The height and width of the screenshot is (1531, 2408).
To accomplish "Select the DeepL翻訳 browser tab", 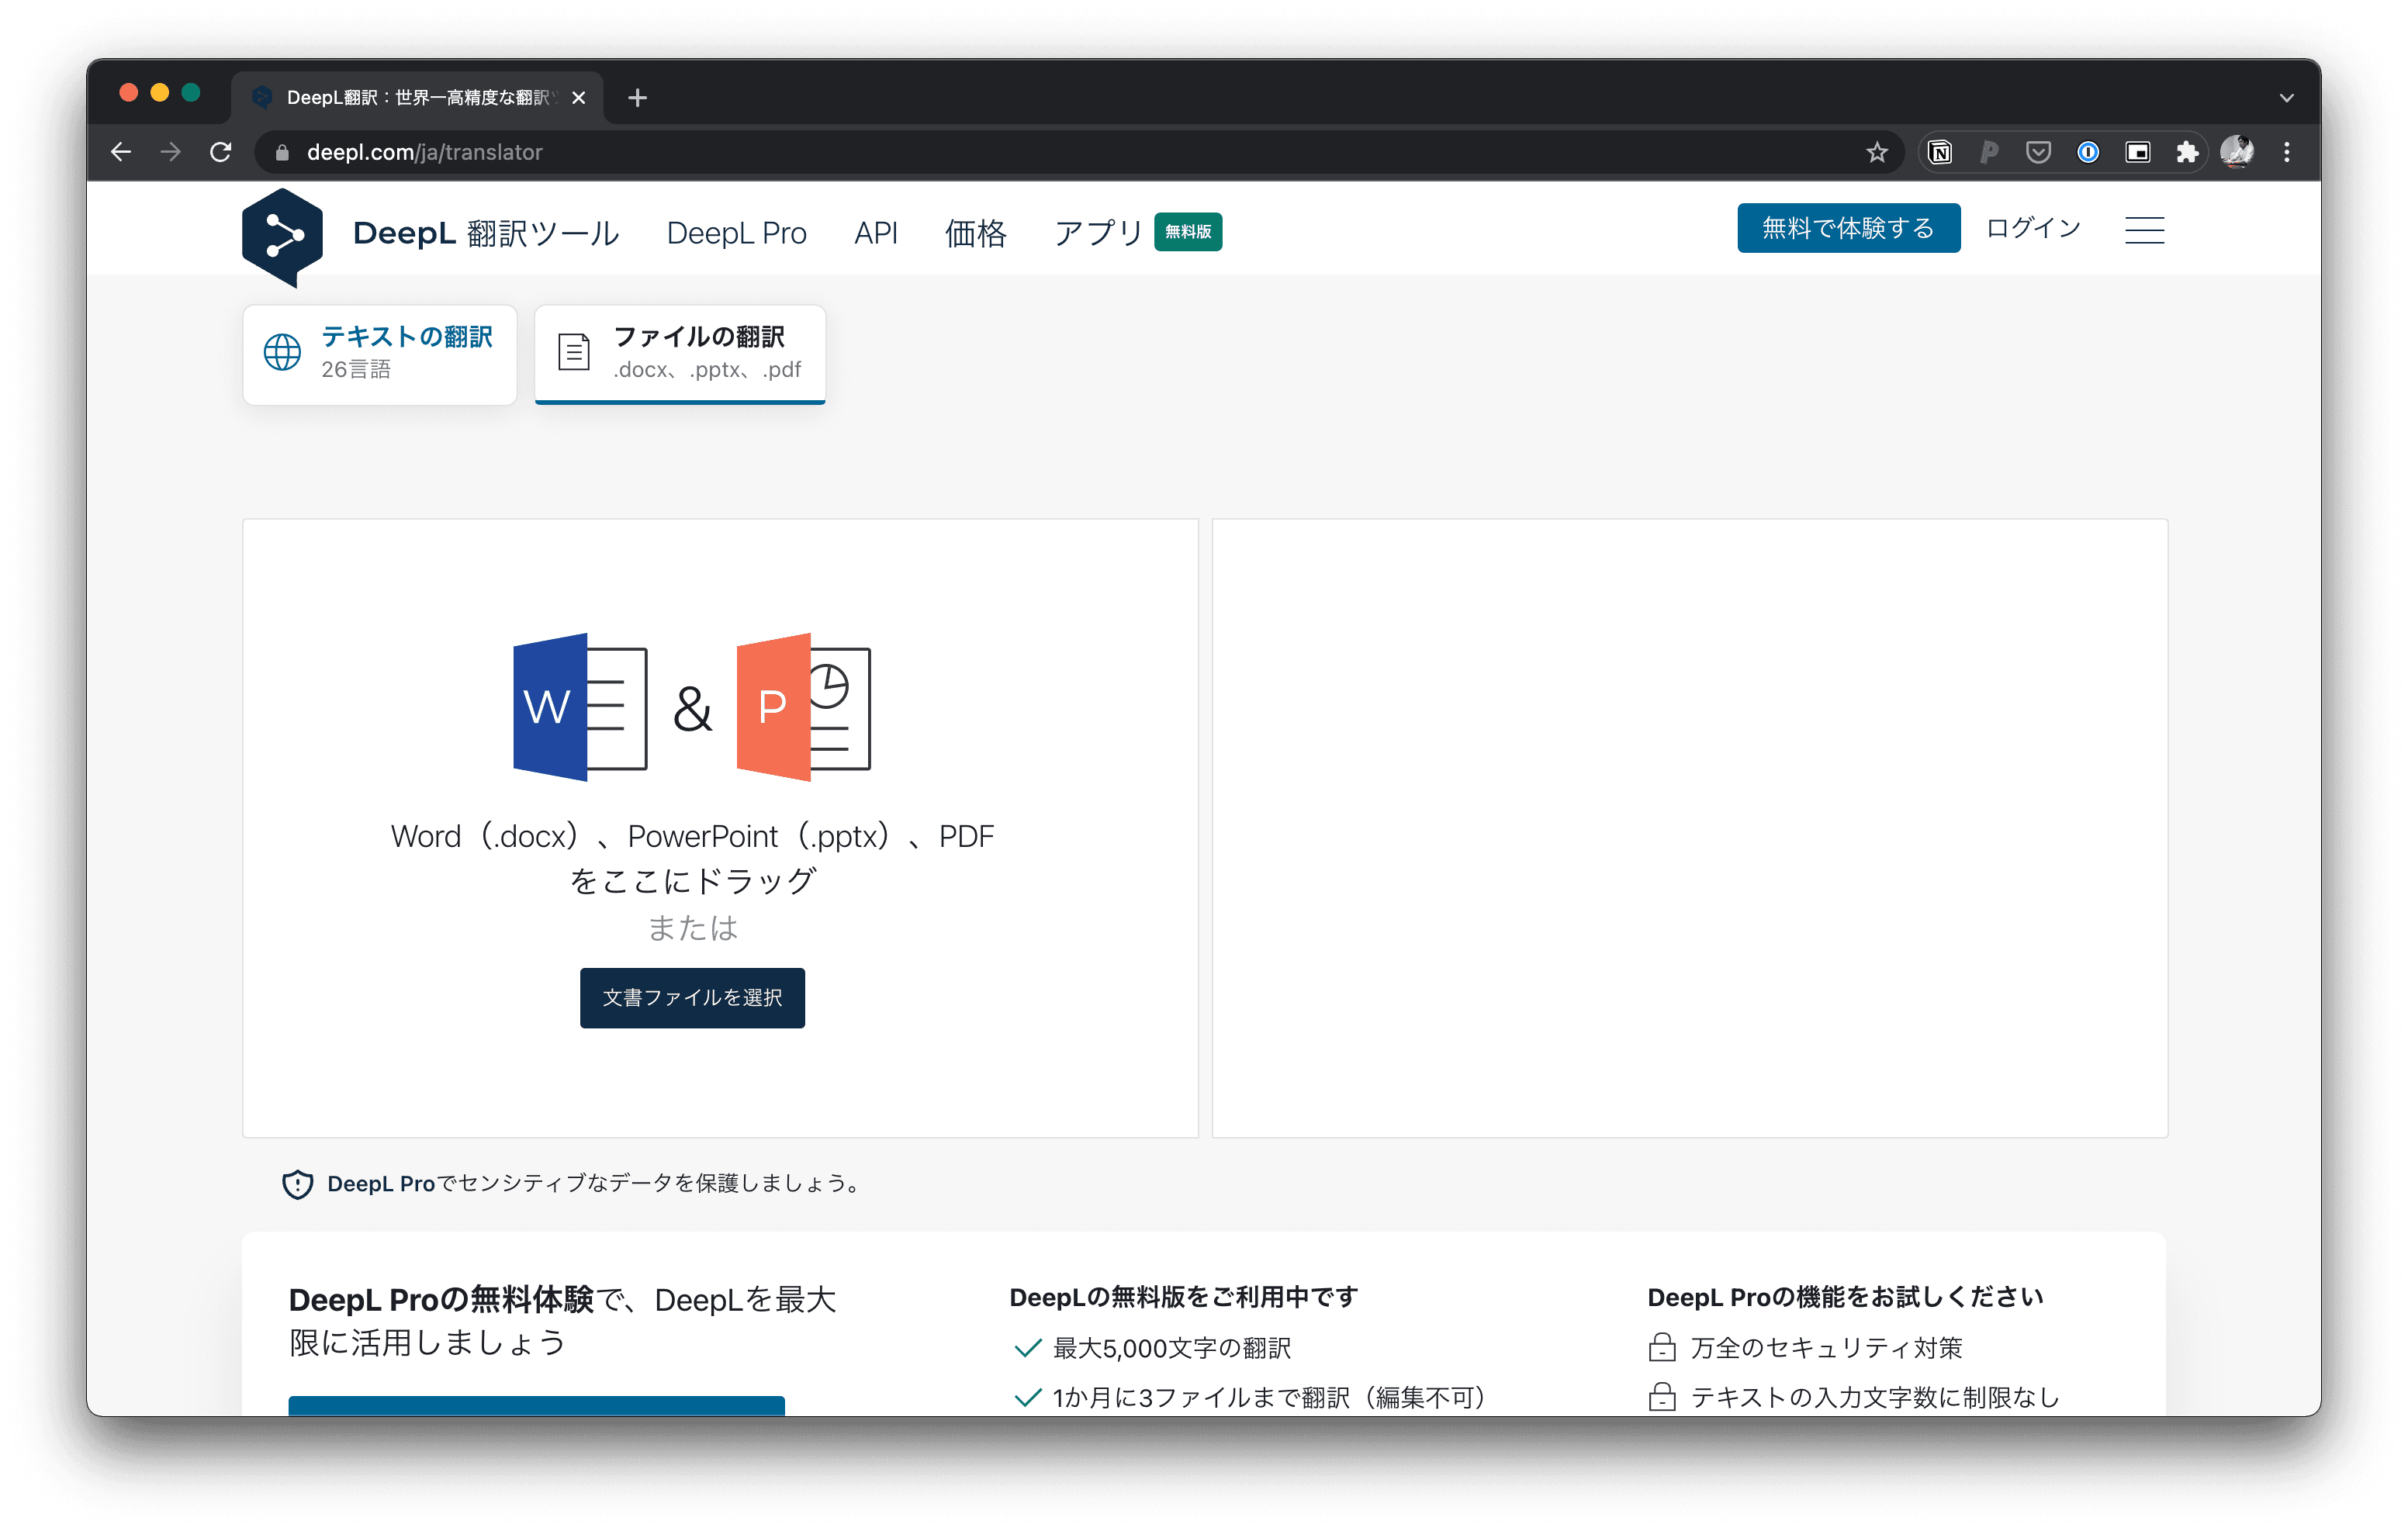I will pos(418,97).
